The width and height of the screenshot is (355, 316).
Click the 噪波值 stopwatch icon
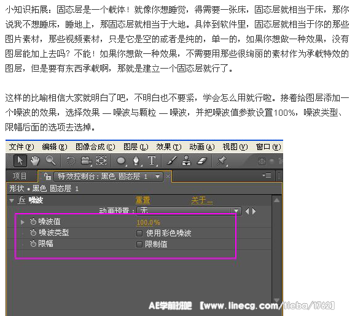(33, 222)
